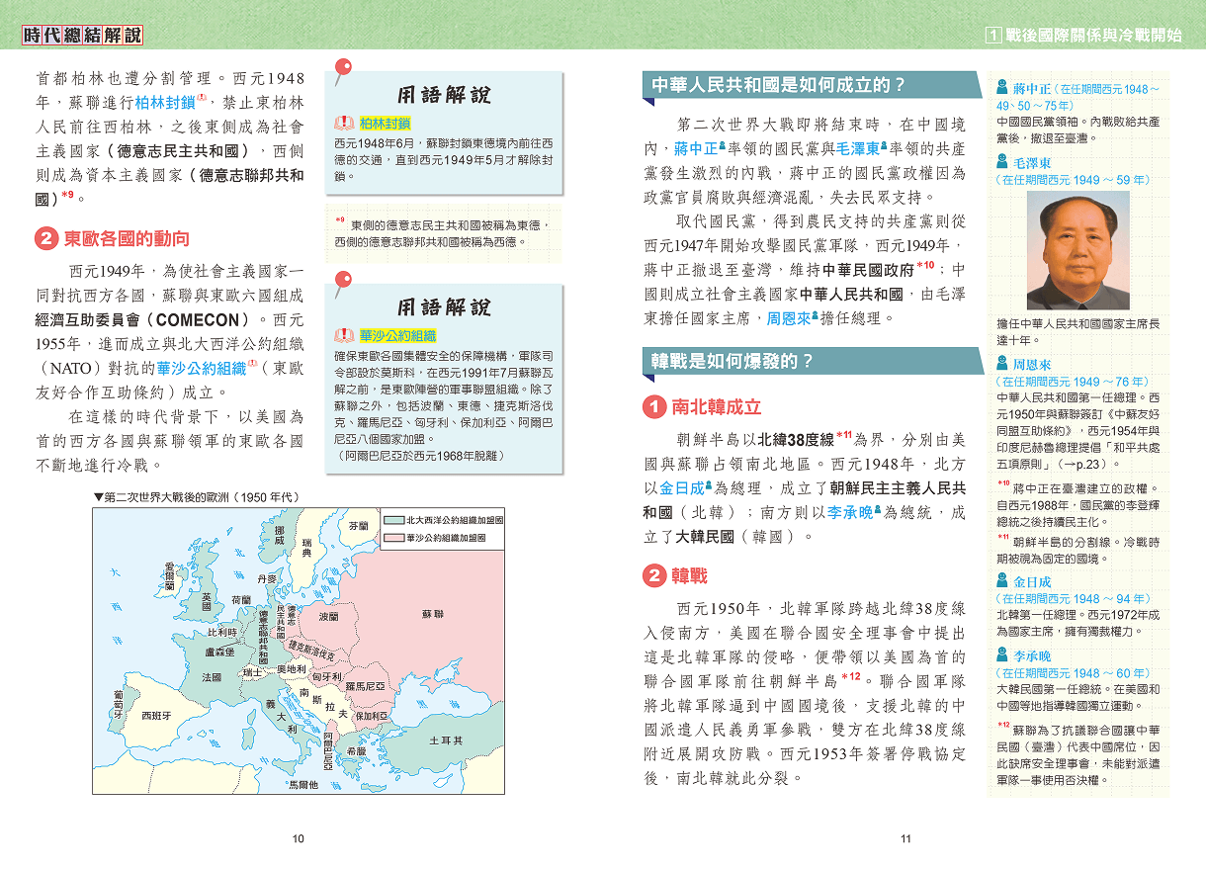Click the 時代總結解說 header title

coord(83,36)
